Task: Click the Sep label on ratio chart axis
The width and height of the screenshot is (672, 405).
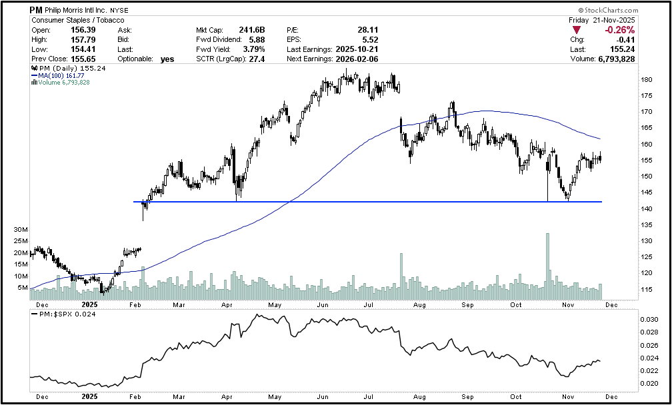Action: pyautogui.click(x=467, y=397)
